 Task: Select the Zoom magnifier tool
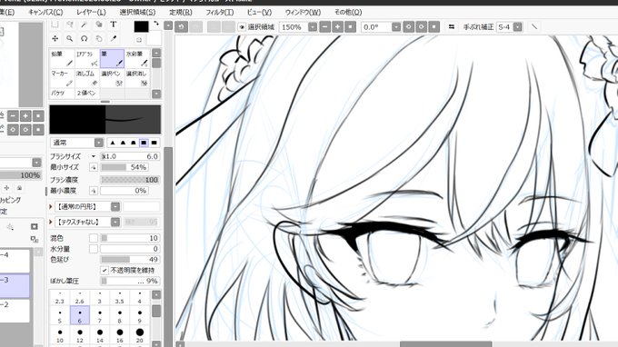(70, 38)
